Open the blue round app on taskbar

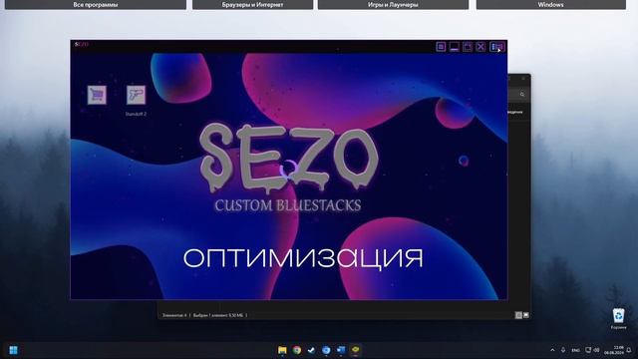[x=326, y=350]
